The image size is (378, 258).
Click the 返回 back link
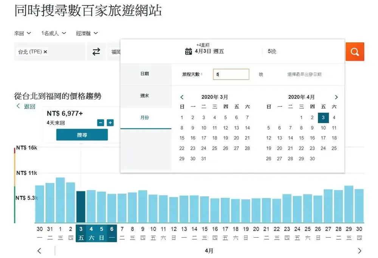[26, 106]
